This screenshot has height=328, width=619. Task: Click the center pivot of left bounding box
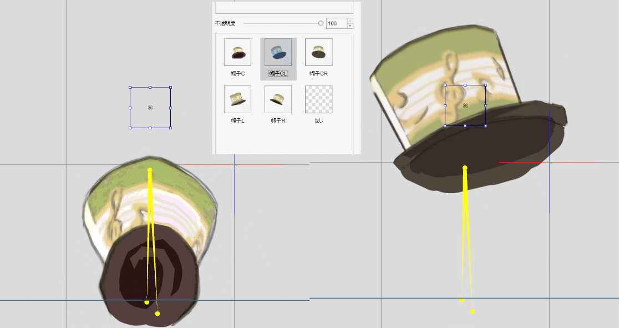pyautogui.click(x=150, y=108)
